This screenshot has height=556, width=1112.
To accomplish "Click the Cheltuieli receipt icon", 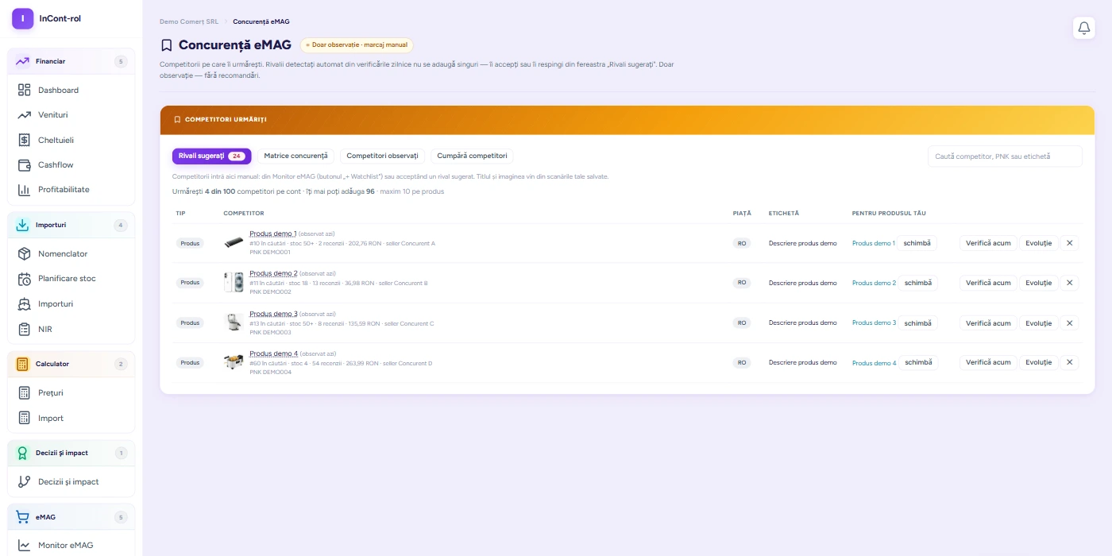I will pyautogui.click(x=24, y=140).
